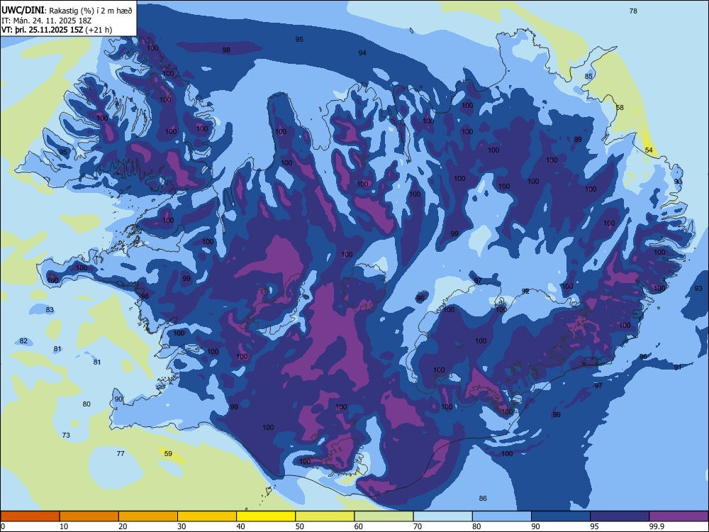Click the pale blue 70–80 legend swatch
Screen dimensions: 709x532
tap(442, 516)
